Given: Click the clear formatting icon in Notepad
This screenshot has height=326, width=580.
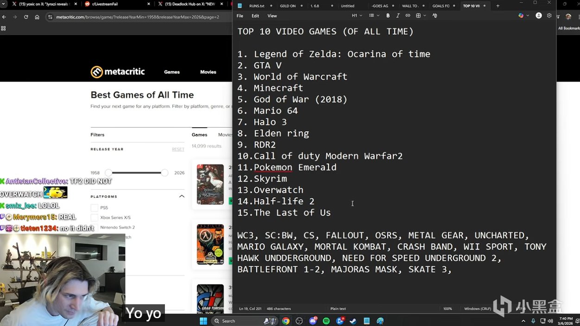Looking at the screenshot, I should 435,15.
